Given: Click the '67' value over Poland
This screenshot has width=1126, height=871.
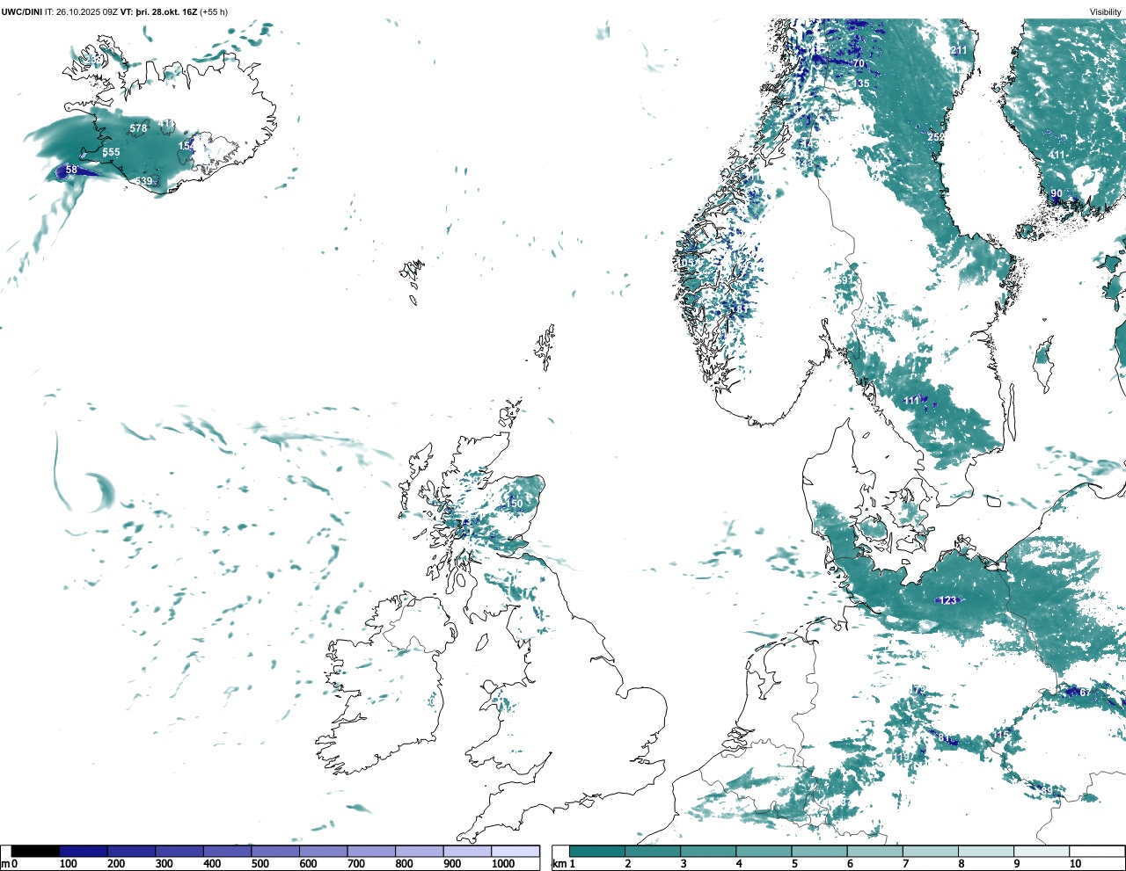Looking at the screenshot, I should click(x=1085, y=693).
